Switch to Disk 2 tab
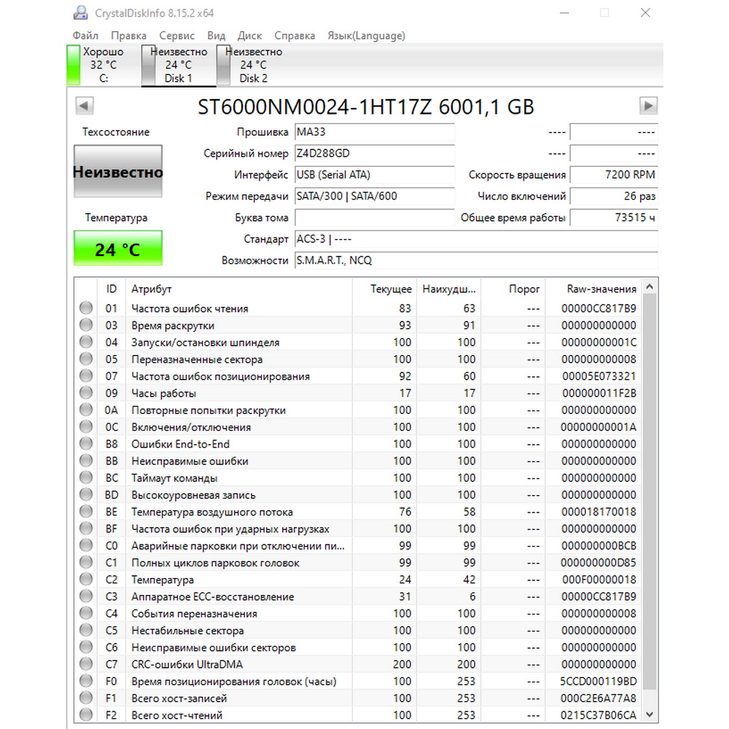This screenshot has height=729, width=729. pyautogui.click(x=253, y=65)
